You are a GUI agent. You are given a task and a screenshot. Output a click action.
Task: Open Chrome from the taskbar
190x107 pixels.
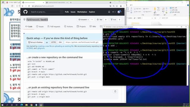click(x=31, y=105)
